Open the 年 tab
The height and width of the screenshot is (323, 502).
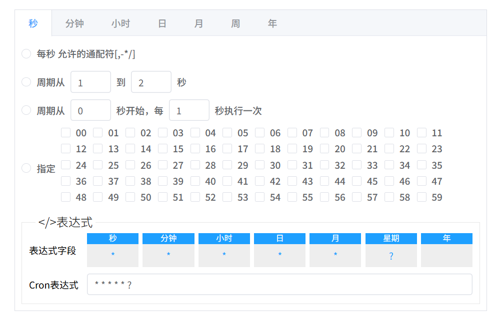click(x=272, y=23)
